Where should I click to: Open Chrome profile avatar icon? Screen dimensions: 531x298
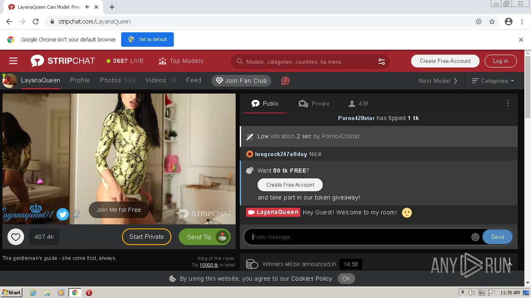[x=509, y=22]
